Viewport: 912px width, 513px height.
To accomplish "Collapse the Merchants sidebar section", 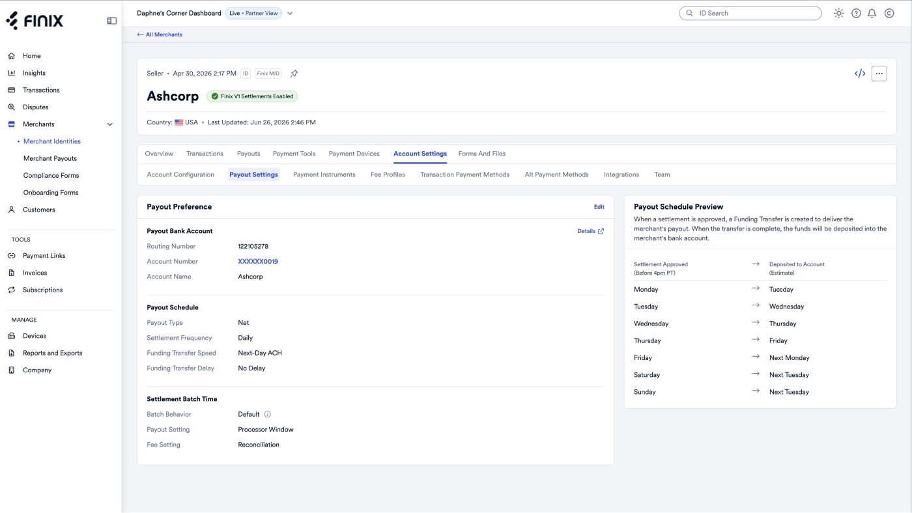I will tap(109, 124).
